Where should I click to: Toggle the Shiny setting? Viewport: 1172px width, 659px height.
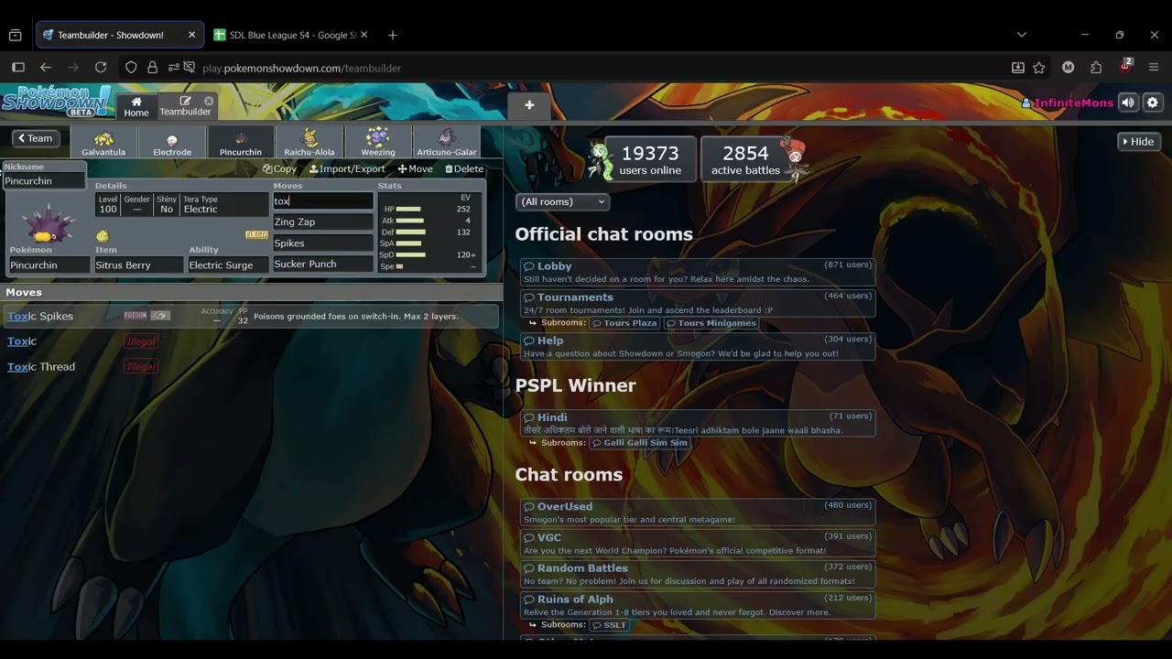[x=167, y=204]
